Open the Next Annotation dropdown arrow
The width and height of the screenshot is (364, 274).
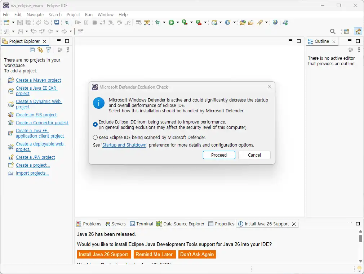pyautogui.click(x=13, y=31)
